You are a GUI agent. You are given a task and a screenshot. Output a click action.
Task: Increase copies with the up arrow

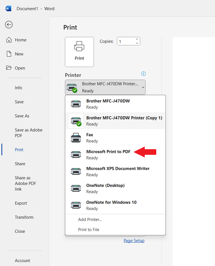coord(137,39)
